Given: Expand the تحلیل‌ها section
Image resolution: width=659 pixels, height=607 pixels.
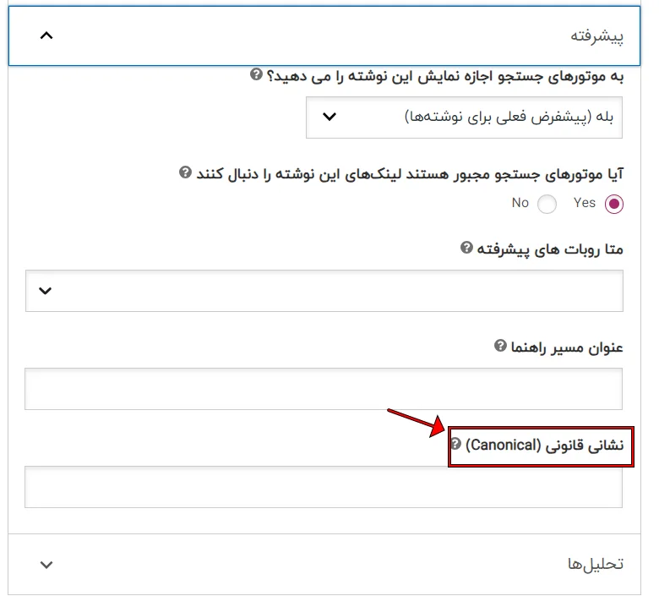Looking at the screenshot, I should 324,564.
